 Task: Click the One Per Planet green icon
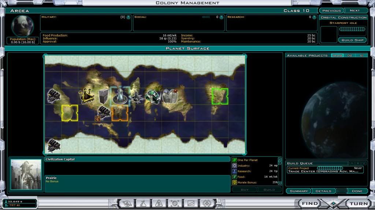pyautogui.click(x=234, y=160)
